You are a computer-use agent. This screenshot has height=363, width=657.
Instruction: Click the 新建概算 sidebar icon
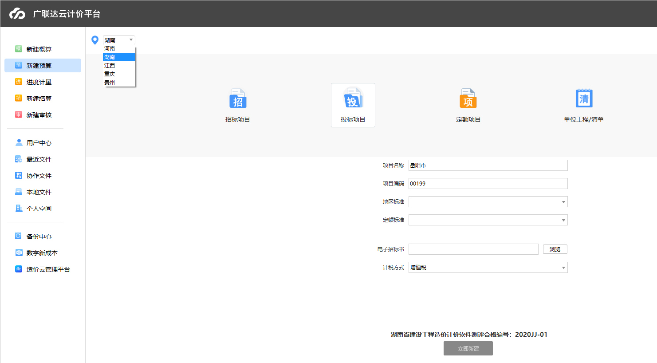pos(19,49)
